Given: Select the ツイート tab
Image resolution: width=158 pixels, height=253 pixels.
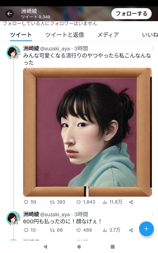Looking at the screenshot, I should pos(21,35).
